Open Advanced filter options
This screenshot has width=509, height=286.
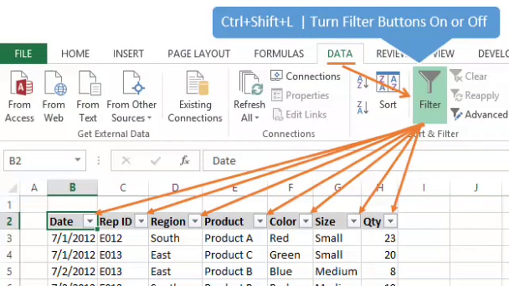click(x=479, y=114)
